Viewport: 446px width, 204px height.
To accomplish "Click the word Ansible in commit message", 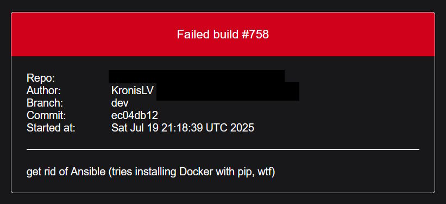I will coord(88,172).
